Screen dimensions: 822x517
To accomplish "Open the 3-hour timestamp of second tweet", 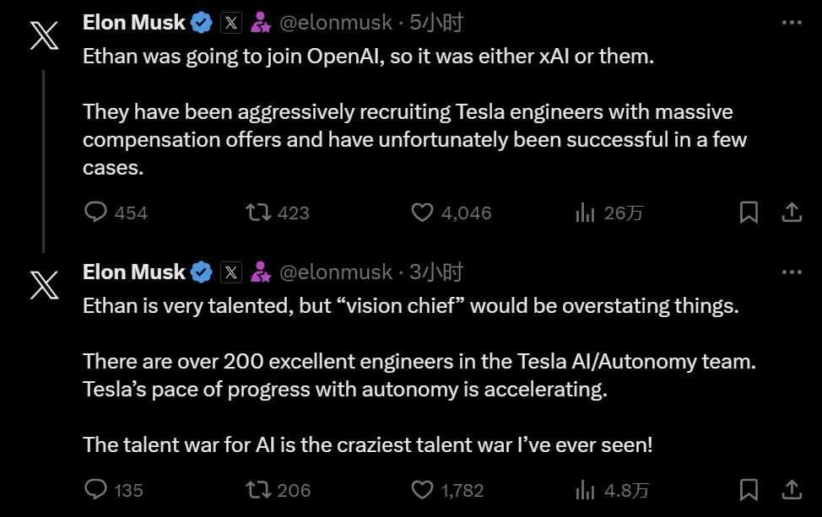I will pos(436,272).
